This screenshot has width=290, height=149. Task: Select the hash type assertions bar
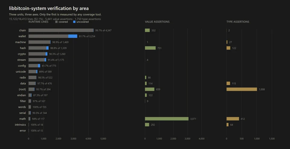228,48
